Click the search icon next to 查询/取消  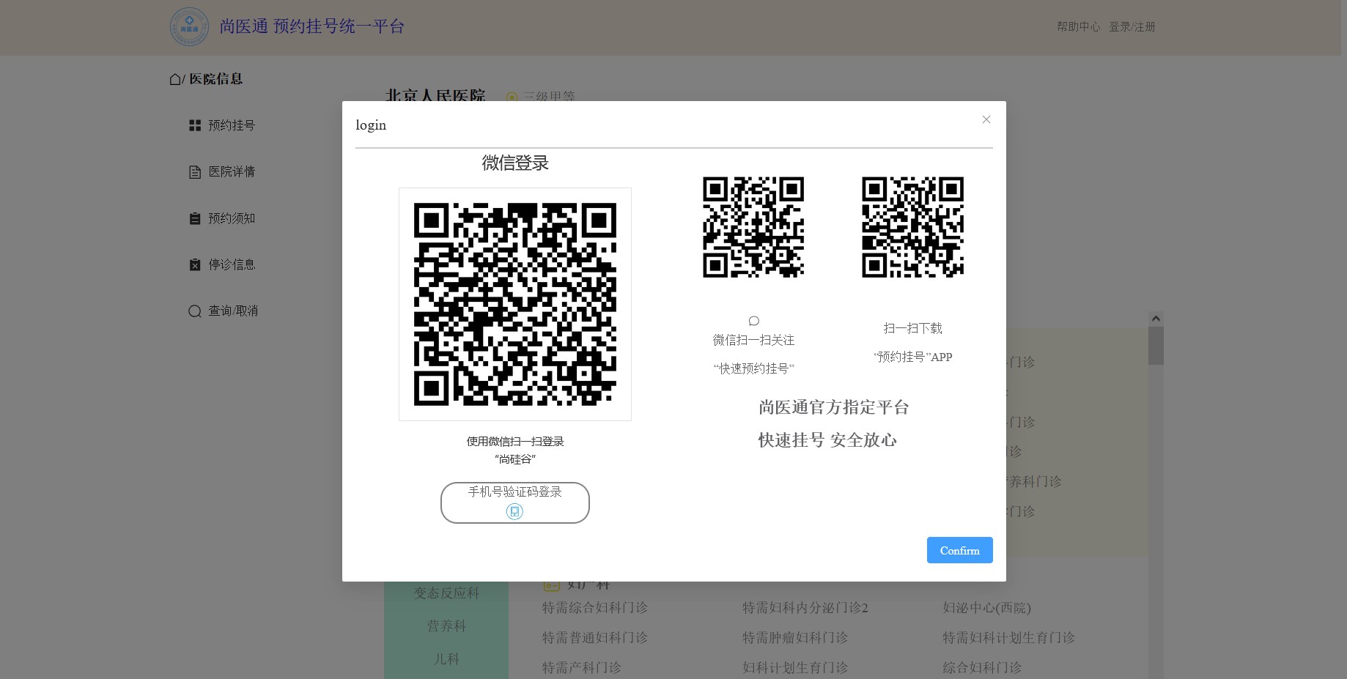(195, 311)
